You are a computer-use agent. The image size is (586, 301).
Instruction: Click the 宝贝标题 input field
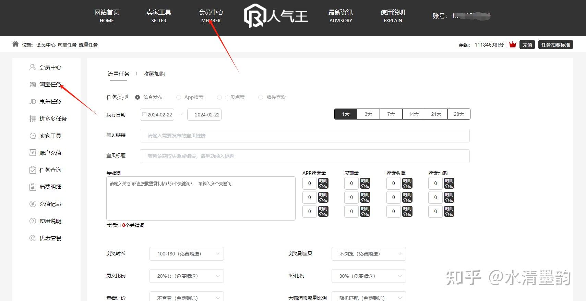[305, 156]
